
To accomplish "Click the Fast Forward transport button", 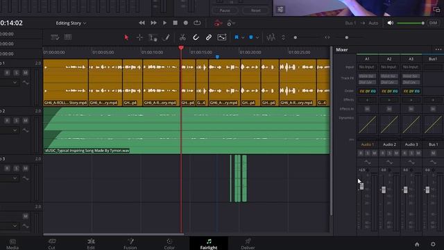I will [153, 23].
